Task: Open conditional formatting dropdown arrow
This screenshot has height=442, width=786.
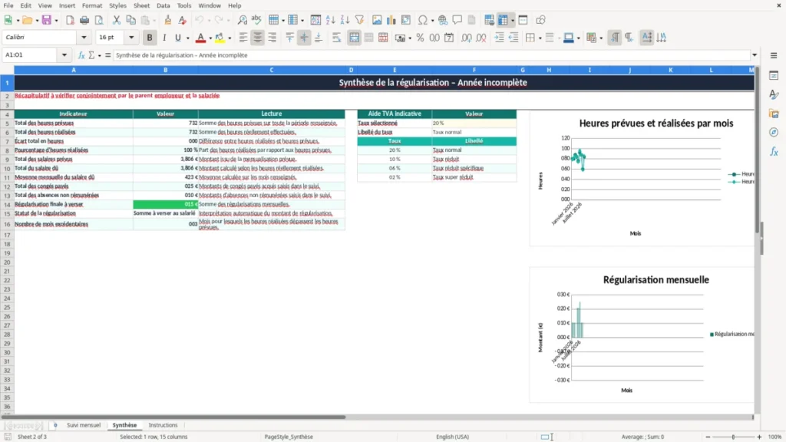Action: coord(601,38)
